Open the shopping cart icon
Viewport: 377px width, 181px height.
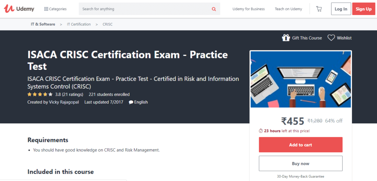319,9
